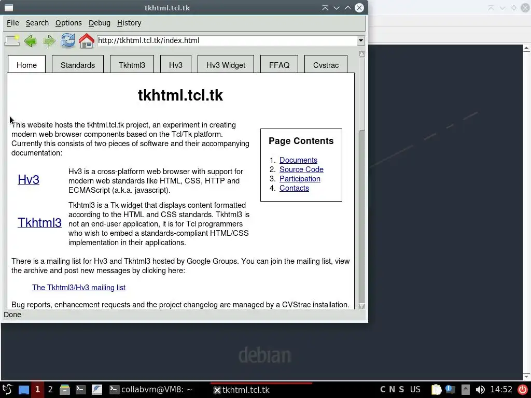Click the Page Contents heading

tap(301, 141)
